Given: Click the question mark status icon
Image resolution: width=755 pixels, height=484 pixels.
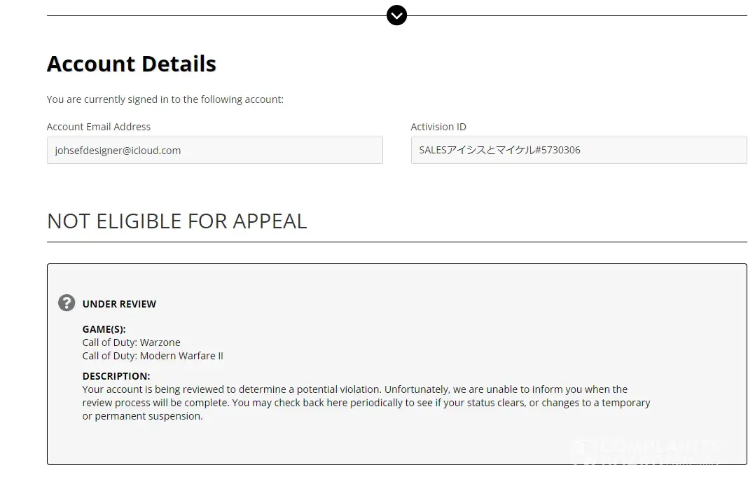Looking at the screenshot, I should pyautogui.click(x=67, y=303).
